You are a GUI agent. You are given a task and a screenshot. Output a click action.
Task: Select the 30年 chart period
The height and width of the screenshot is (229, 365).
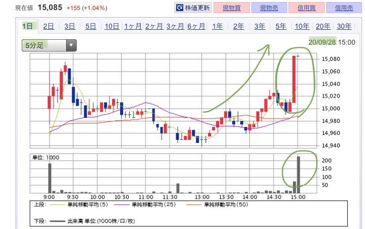click(344, 26)
